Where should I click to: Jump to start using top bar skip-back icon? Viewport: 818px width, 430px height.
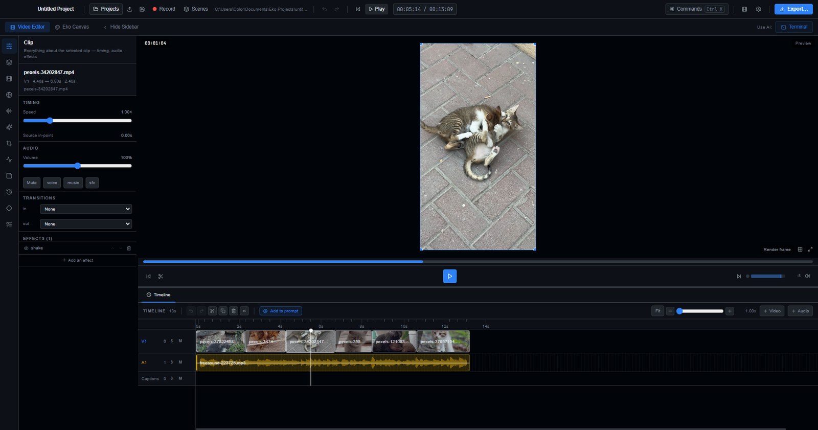pos(358,9)
